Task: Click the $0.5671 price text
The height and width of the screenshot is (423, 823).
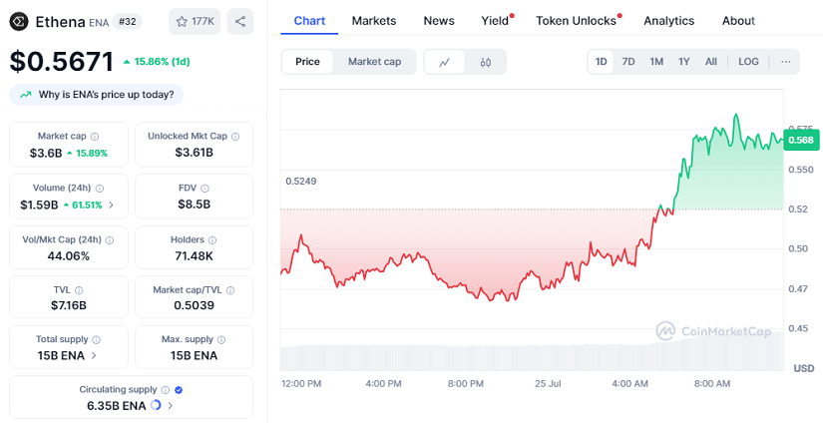Action: coord(62,62)
